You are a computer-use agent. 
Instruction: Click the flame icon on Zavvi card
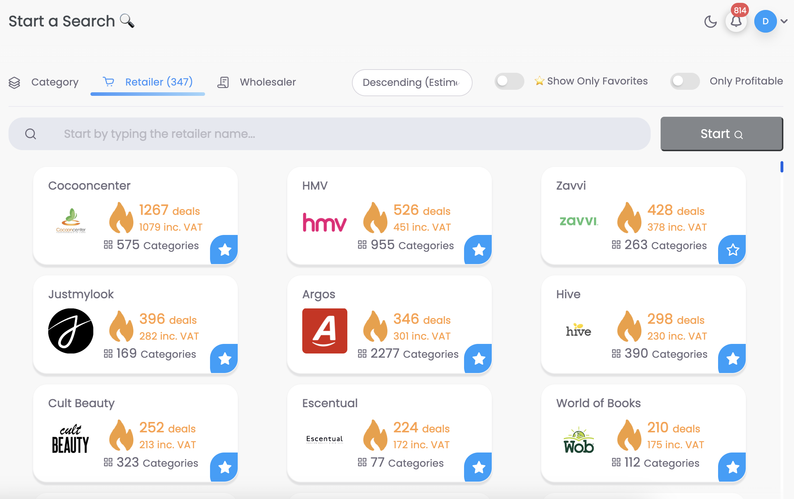point(629,218)
